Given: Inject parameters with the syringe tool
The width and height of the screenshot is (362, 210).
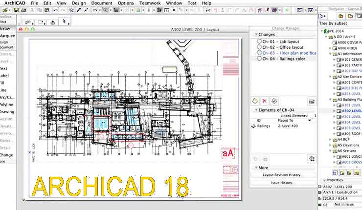Looking at the screenshot, I should (x=86, y=10).
